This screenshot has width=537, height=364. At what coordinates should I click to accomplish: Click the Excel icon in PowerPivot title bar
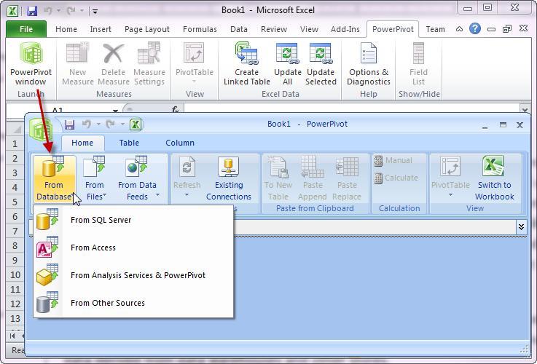tap(136, 124)
